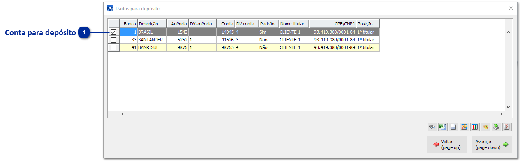Screen dimensions: 527x165
Task: Select the BANRISUL description cell
Action: tap(152, 47)
